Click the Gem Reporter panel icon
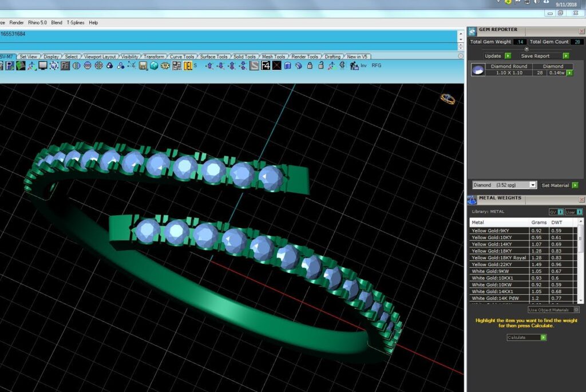Image resolution: width=586 pixels, height=392 pixels. pyautogui.click(x=472, y=31)
